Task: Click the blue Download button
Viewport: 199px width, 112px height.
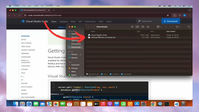Action: (x=171, y=21)
